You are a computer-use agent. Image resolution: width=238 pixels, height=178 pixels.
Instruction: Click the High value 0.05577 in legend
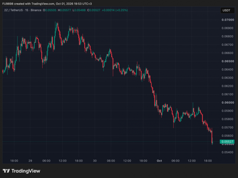tap(65, 10)
